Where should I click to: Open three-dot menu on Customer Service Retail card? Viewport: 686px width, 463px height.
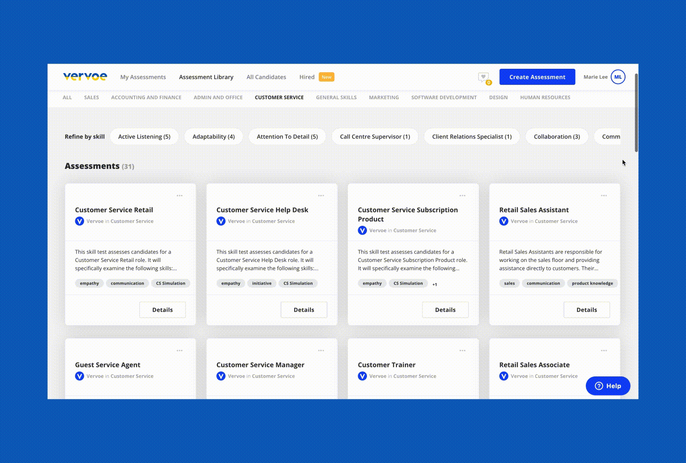[179, 196]
